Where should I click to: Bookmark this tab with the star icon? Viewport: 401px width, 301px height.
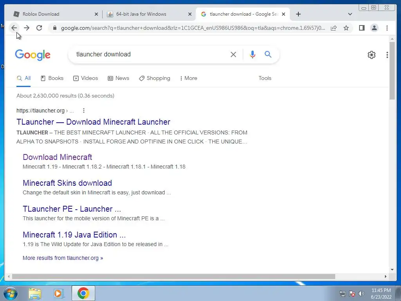pos(346,28)
